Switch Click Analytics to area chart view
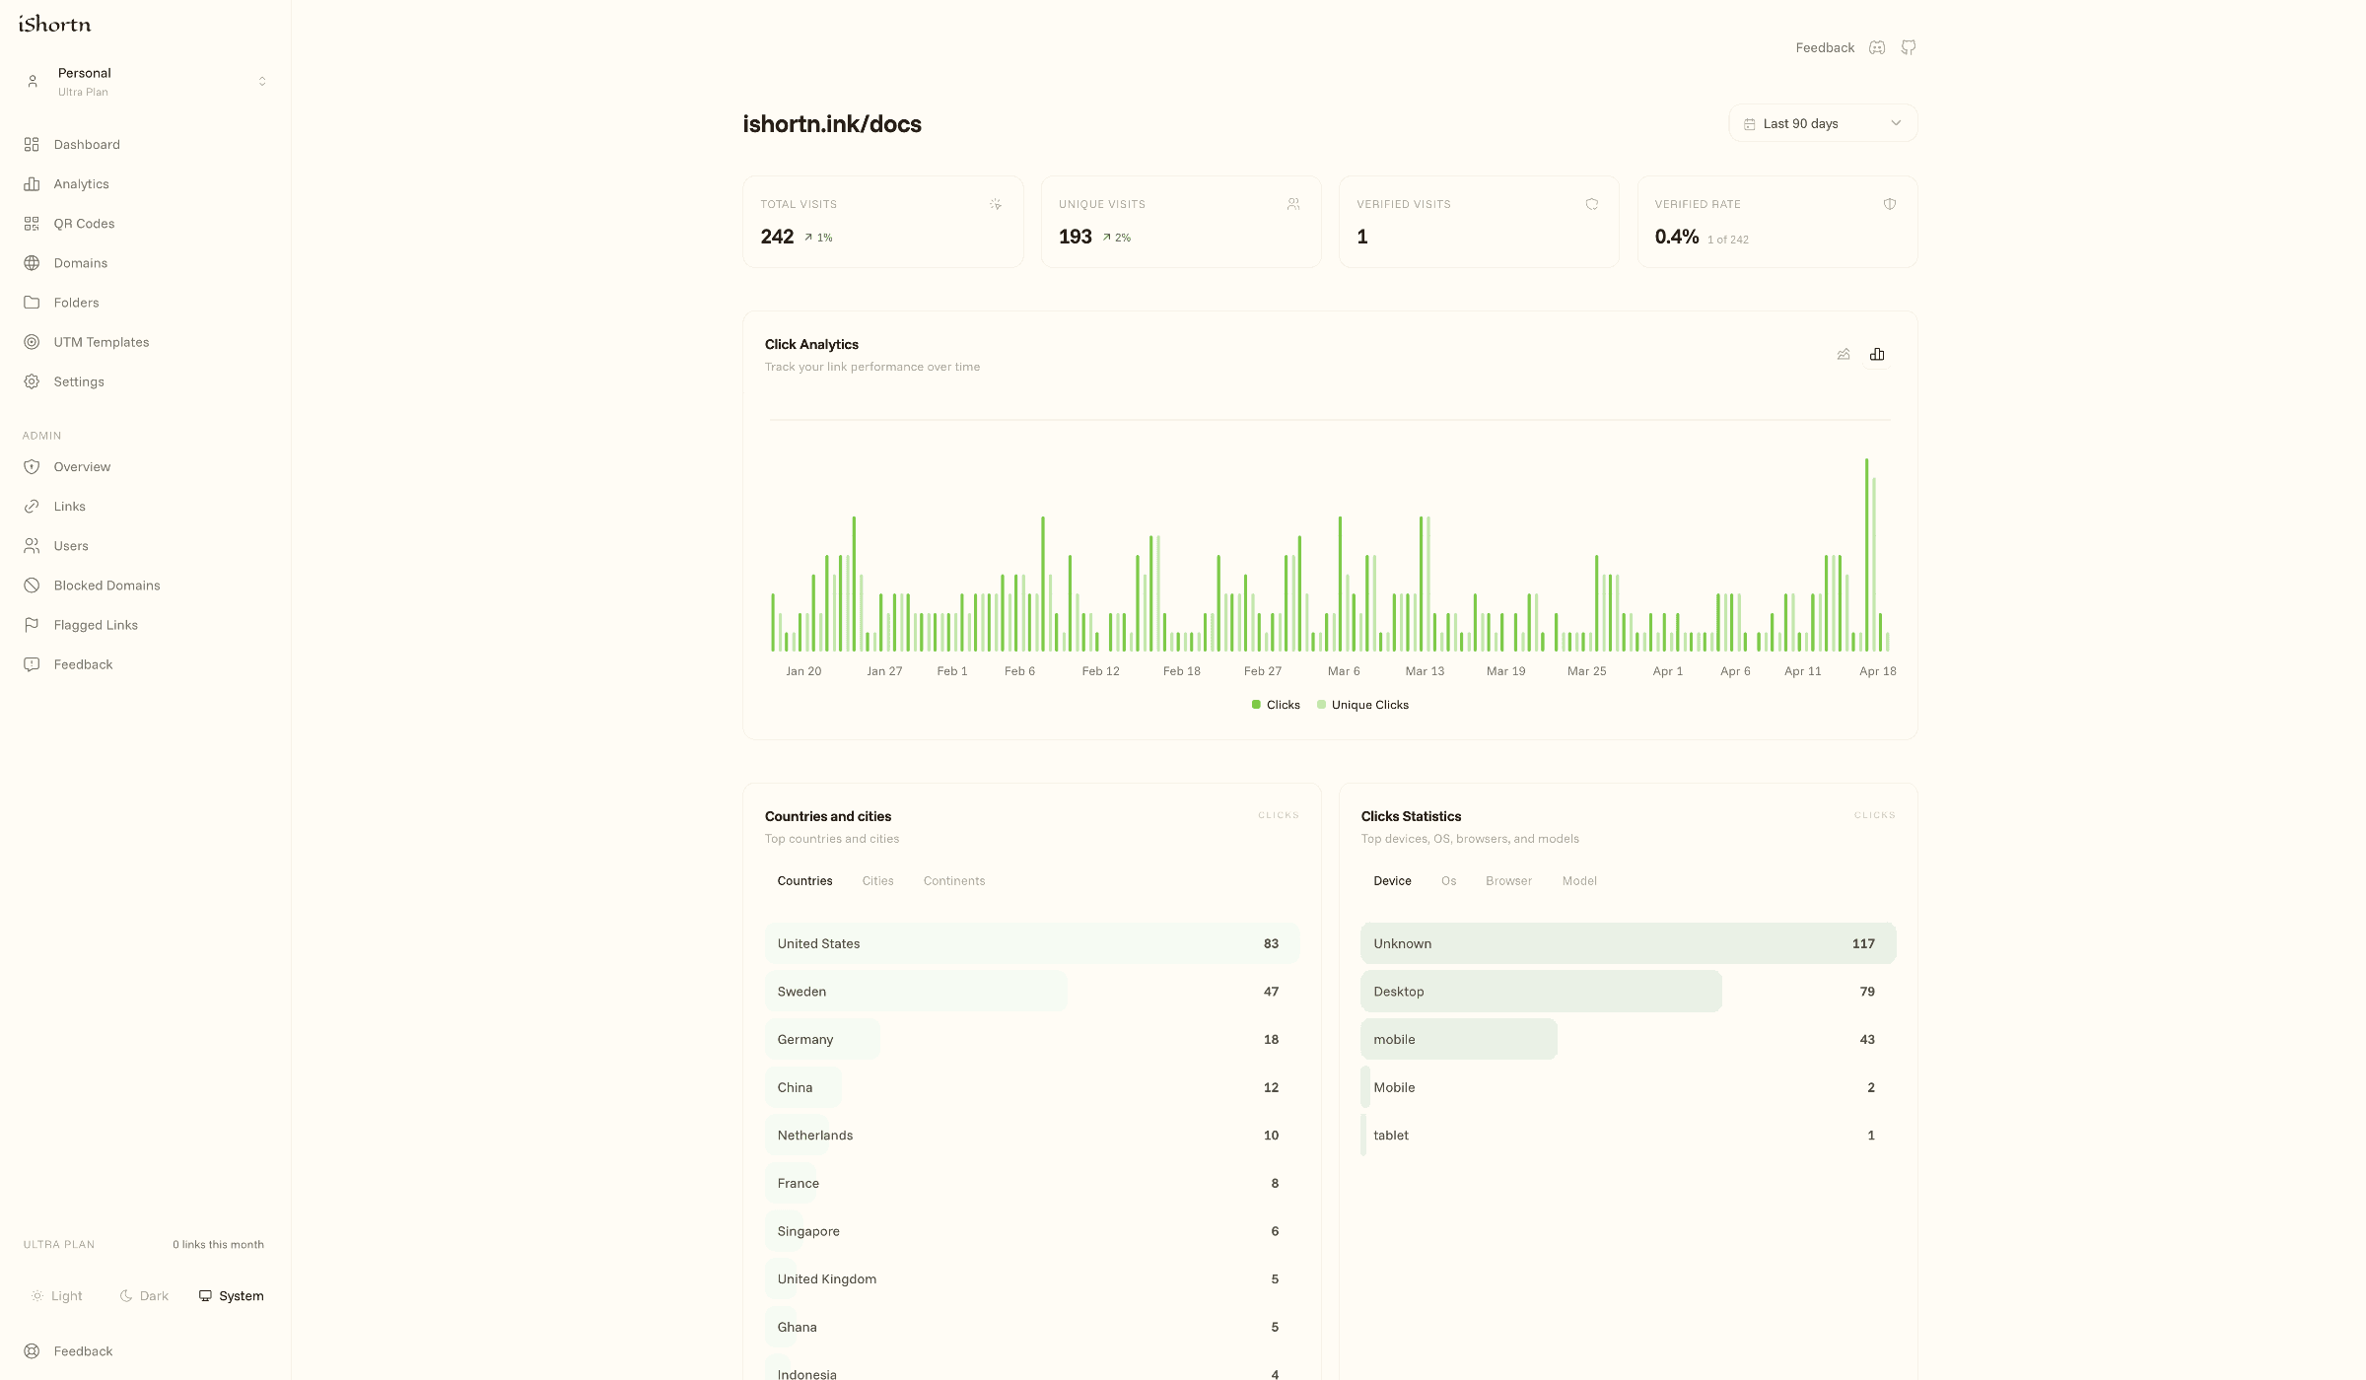 [x=1844, y=354]
